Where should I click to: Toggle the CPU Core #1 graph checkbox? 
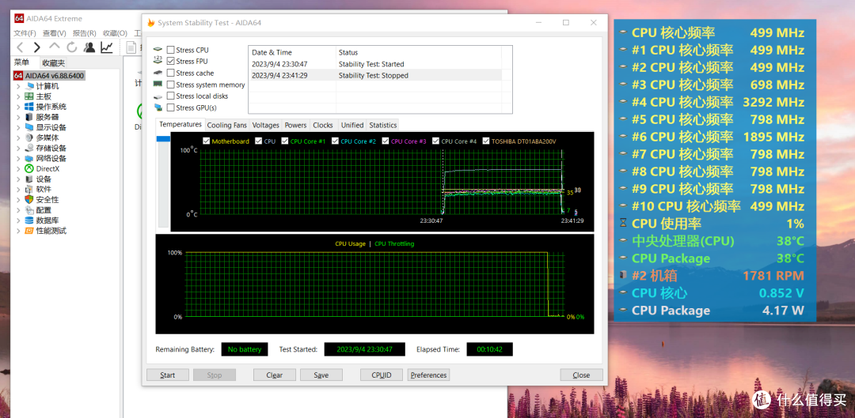click(285, 141)
